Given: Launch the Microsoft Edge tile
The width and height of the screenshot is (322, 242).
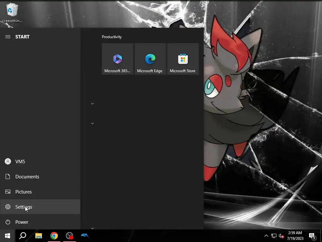Looking at the screenshot, I should tap(150, 59).
